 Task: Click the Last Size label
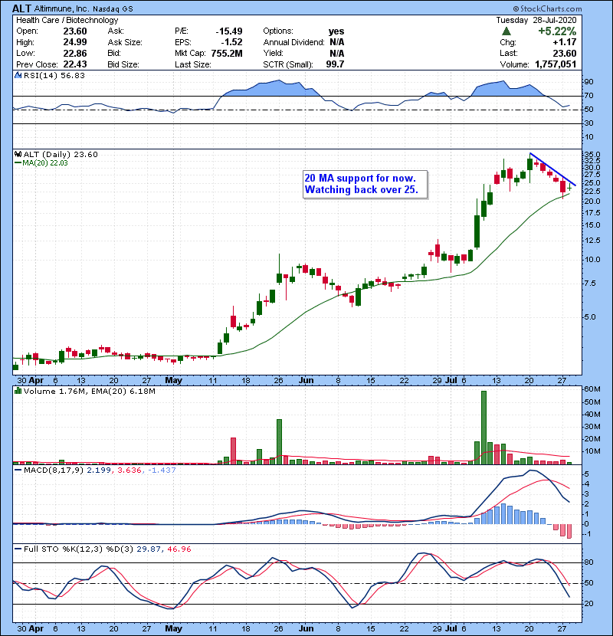coord(192,64)
